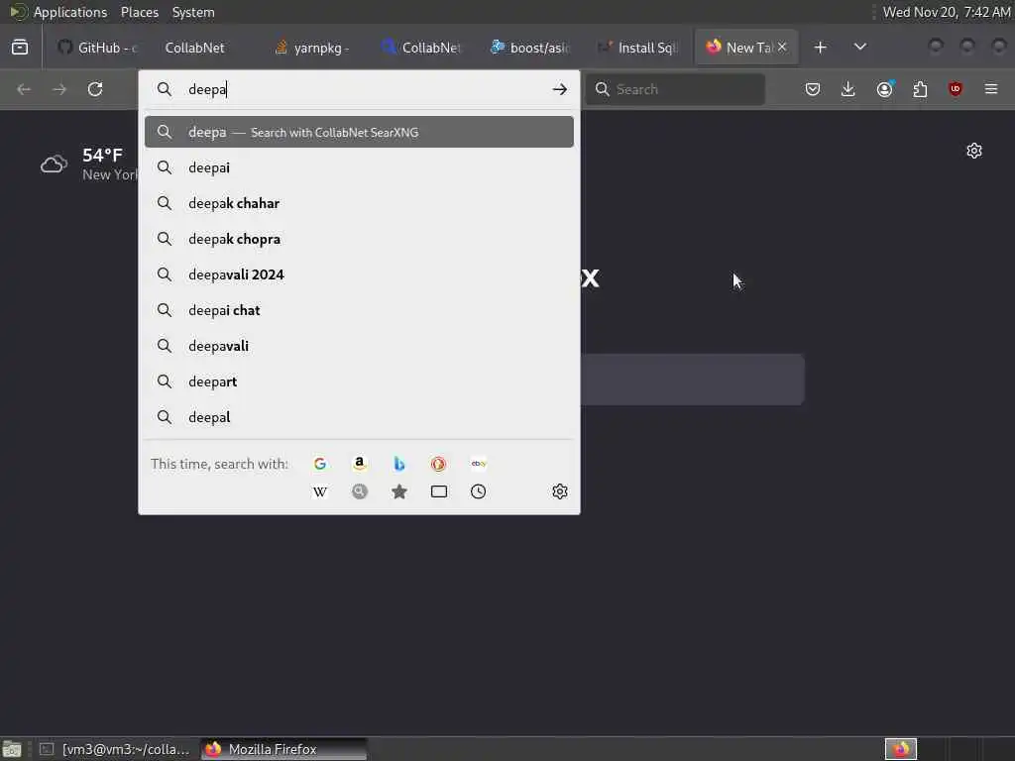Open Save to Pocket
Viewport: 1015px width, 761px height.
pos(813,89)
